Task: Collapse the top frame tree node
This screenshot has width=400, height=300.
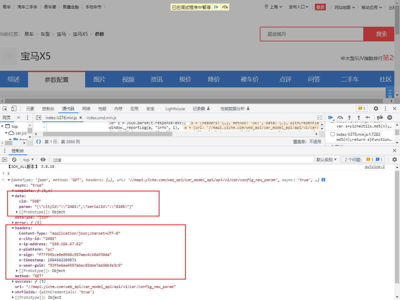Action: [2, 126]
